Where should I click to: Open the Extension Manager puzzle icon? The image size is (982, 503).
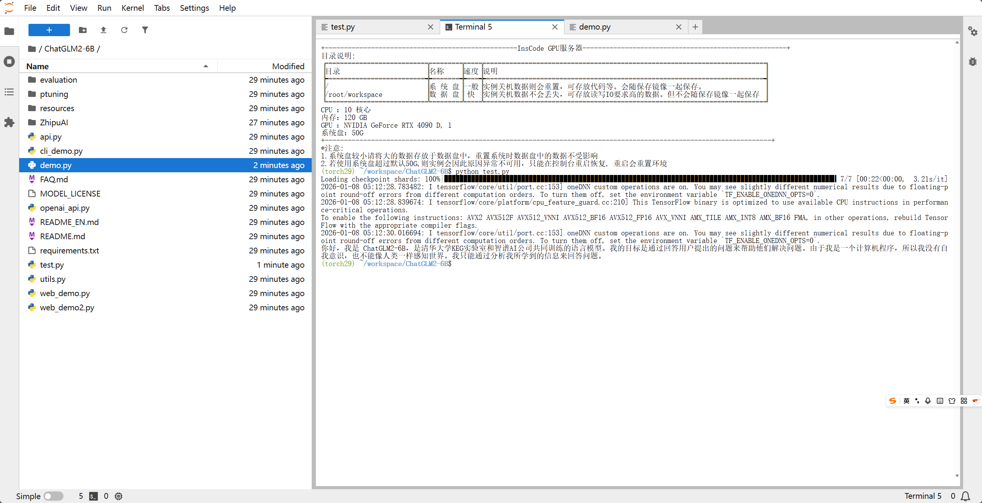point(9,123)
